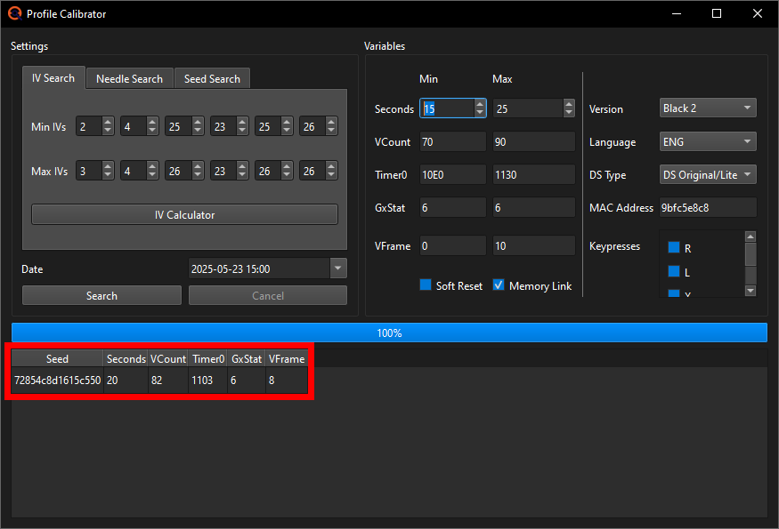The image size is (779, 529).
Task: Decrease the sixth Max IVs value showing 26
Action: (331, 175)
